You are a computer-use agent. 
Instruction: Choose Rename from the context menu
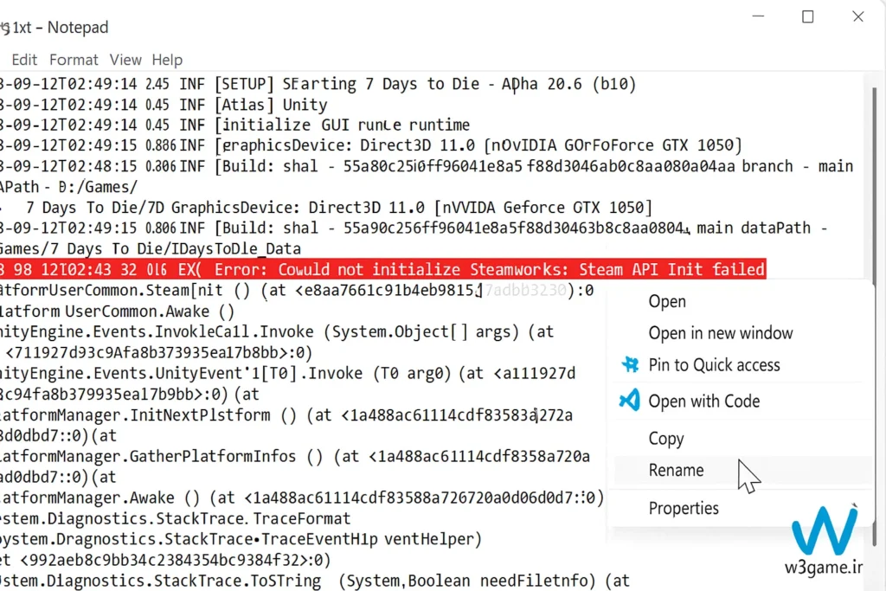(676, 470)
